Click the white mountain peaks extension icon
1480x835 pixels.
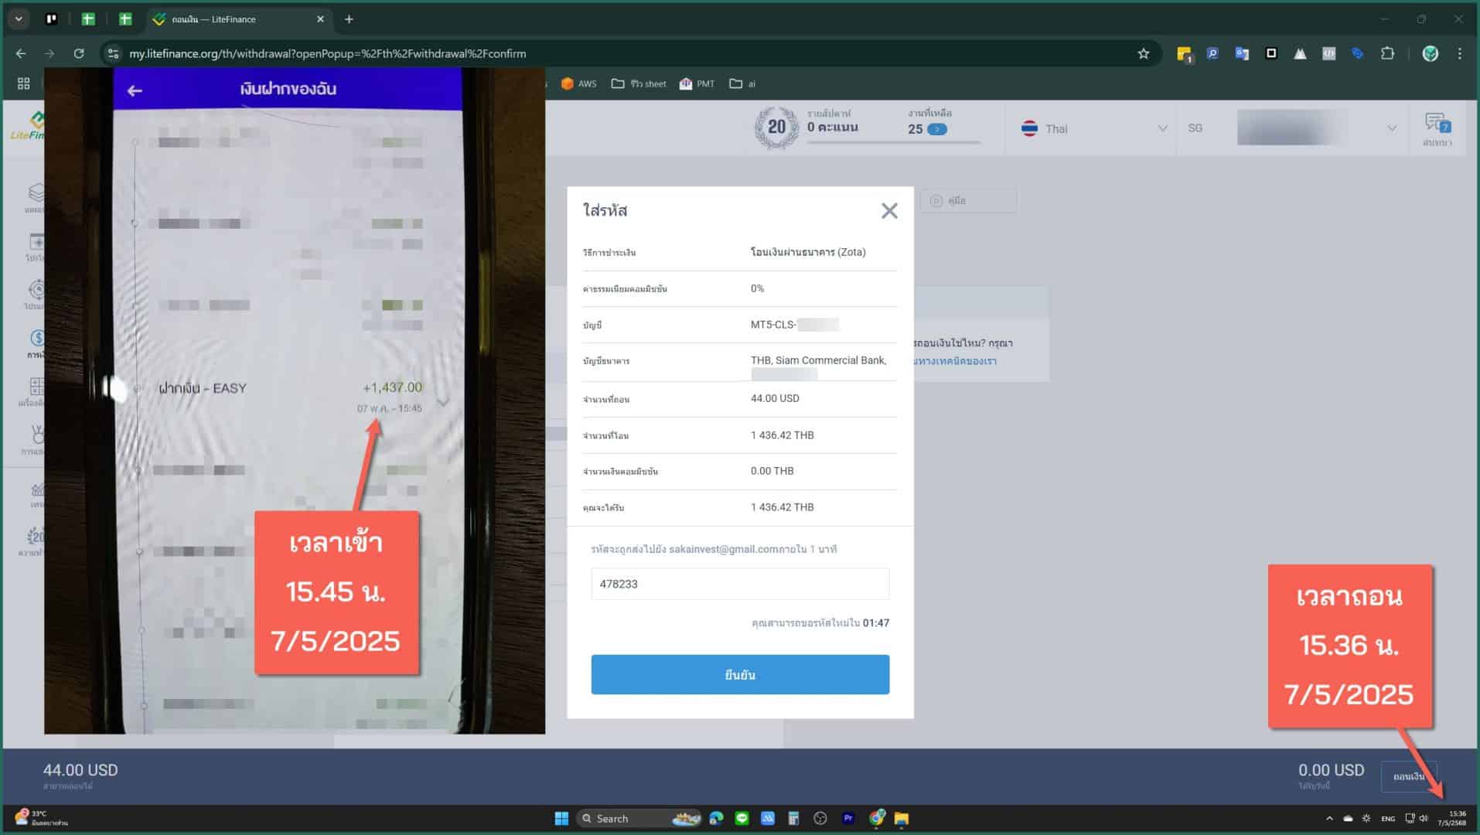(1300, 53)
